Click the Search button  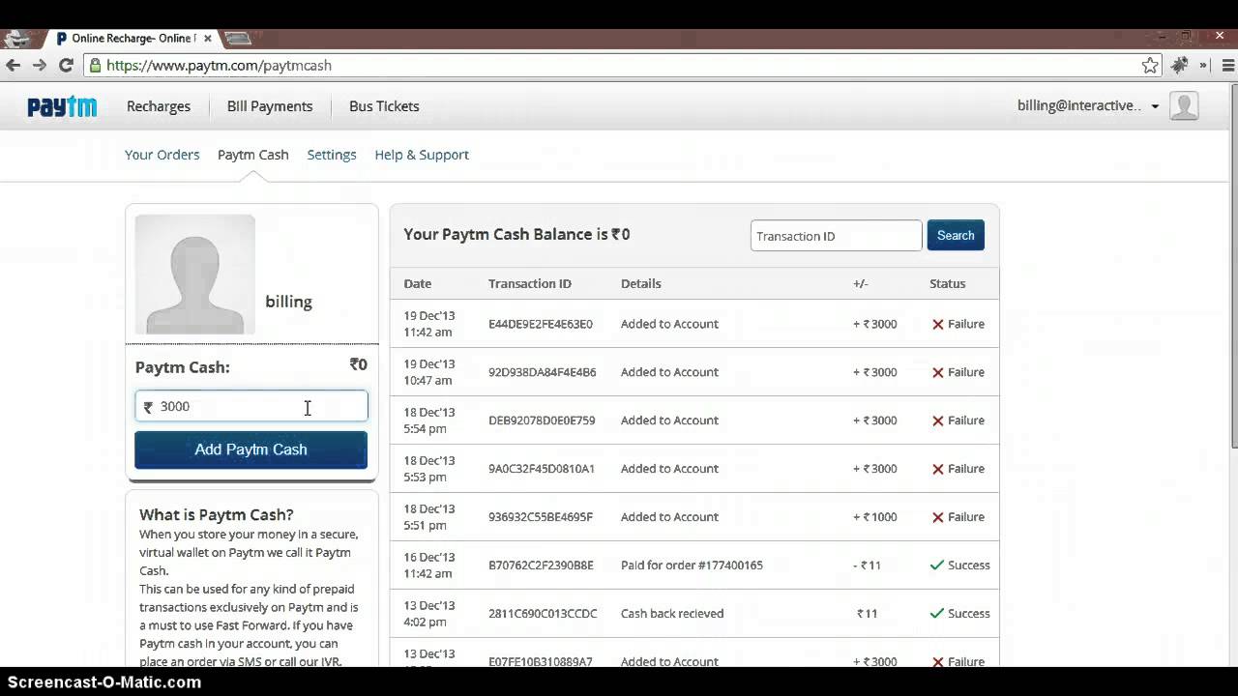coord(956,235)
